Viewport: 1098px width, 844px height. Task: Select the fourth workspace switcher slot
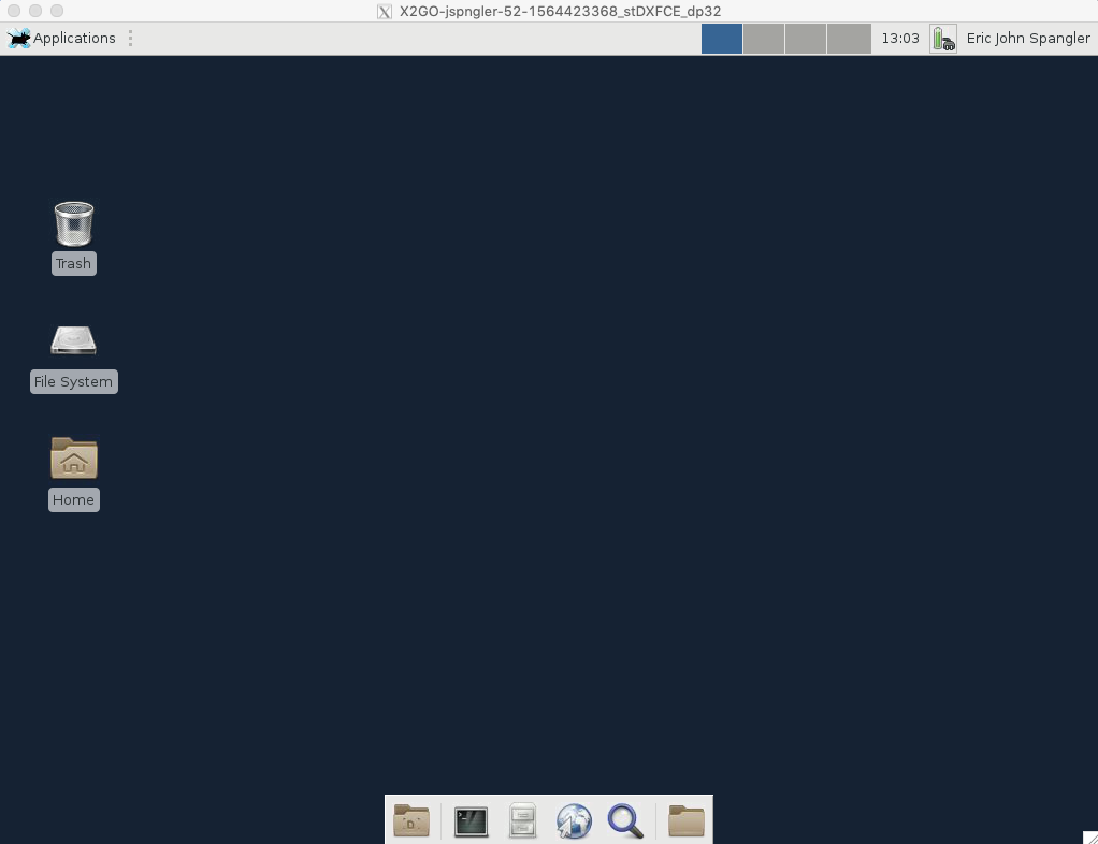848,38
